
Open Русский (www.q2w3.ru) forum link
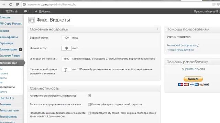(x=180, y=50)
